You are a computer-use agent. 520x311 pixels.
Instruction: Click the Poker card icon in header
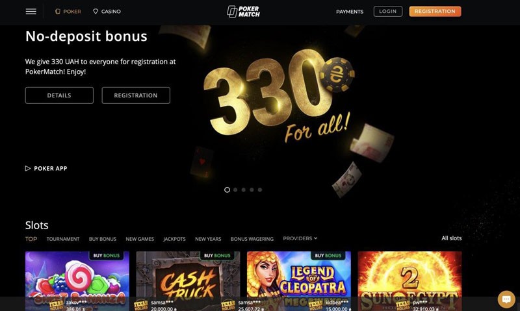coord(58,12)
